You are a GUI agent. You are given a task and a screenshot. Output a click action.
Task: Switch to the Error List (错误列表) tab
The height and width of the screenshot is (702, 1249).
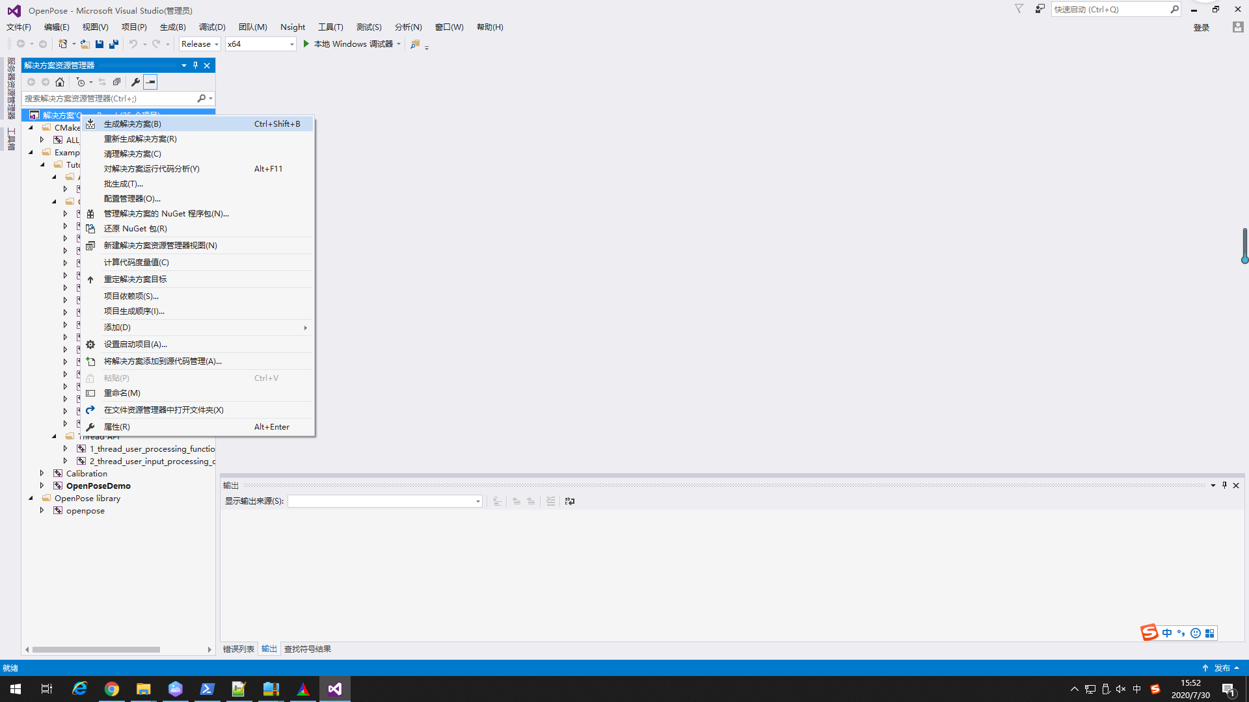(238, 649)
